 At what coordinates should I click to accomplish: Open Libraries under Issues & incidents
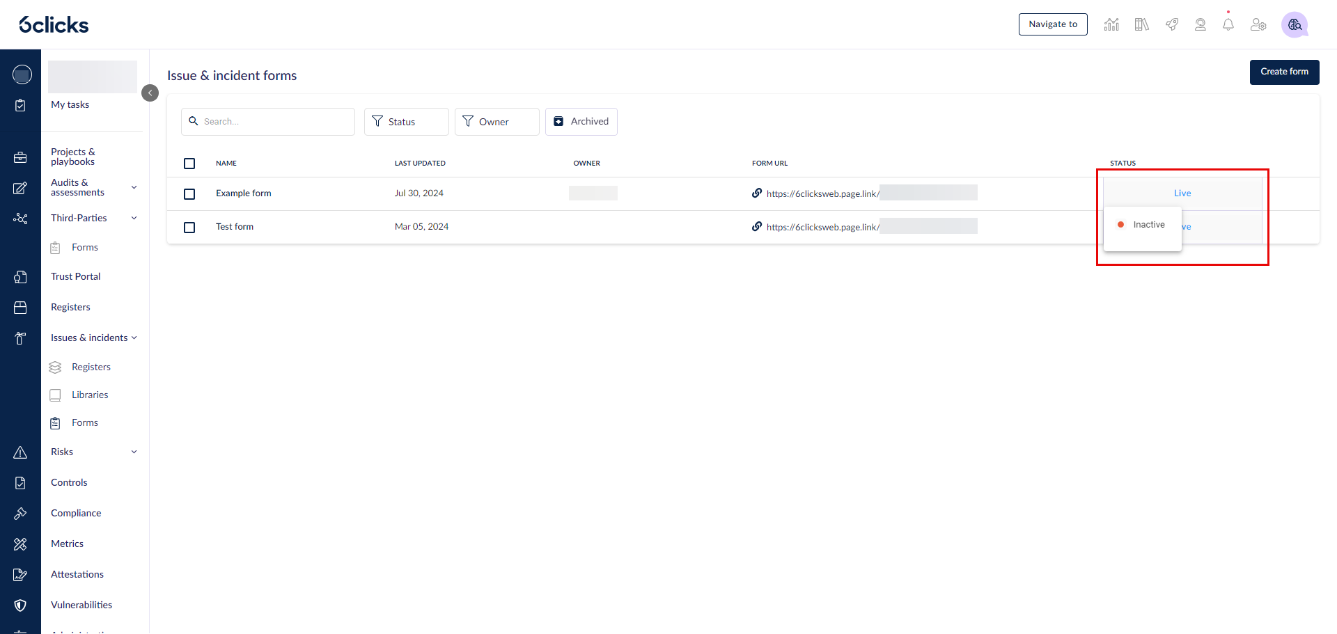point(90,395)
